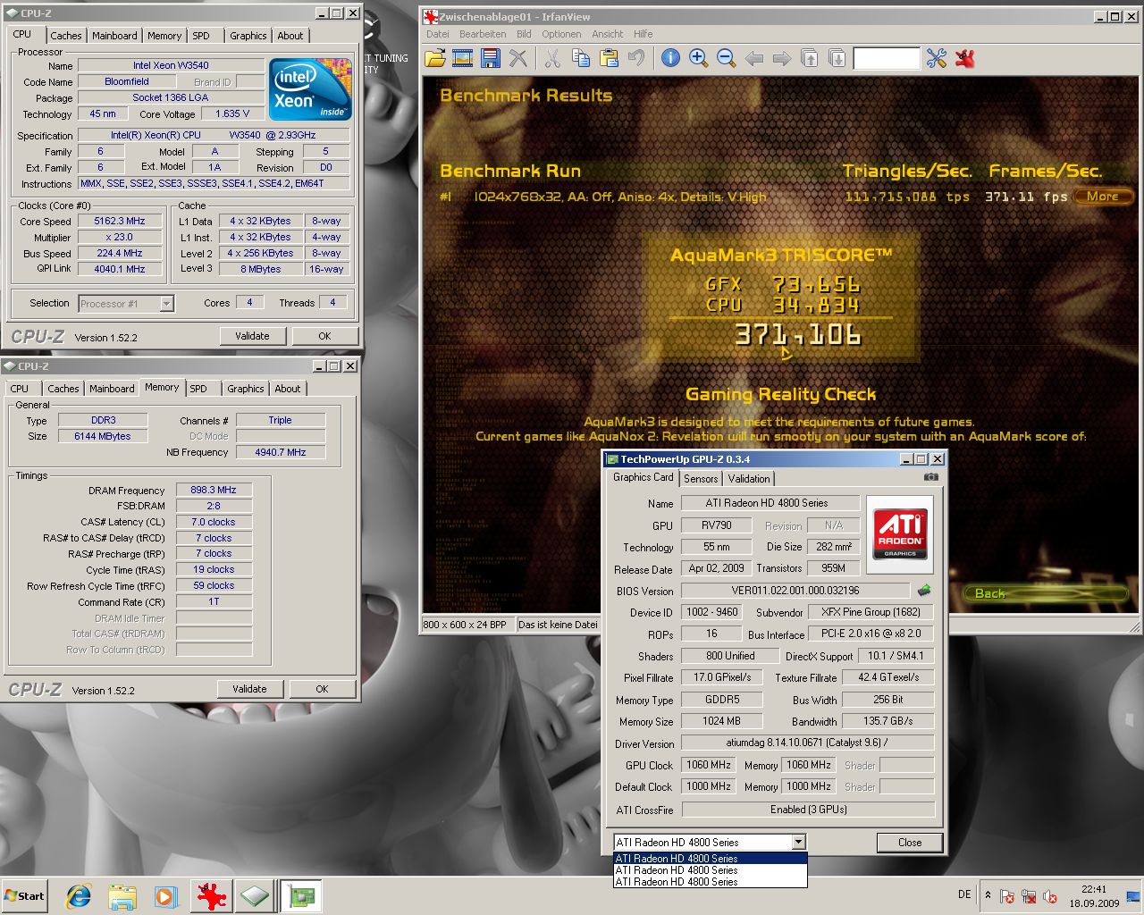The height and width of the screenshot is (915, 1144).
Task: Go to previous image with left arrow
Action: (754, 59)
